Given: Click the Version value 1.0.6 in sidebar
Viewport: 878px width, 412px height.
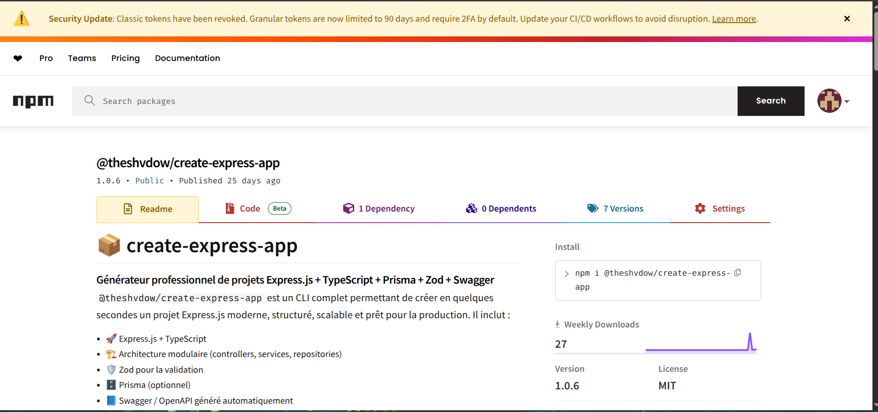Looking at the screenshot, I should click(x=567, y=386).
